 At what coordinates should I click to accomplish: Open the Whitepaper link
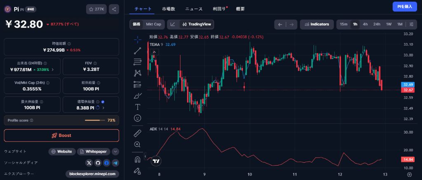pyautogui.click(x=94, y=152)
